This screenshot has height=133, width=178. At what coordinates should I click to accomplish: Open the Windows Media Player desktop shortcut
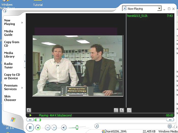pos(7,5)
